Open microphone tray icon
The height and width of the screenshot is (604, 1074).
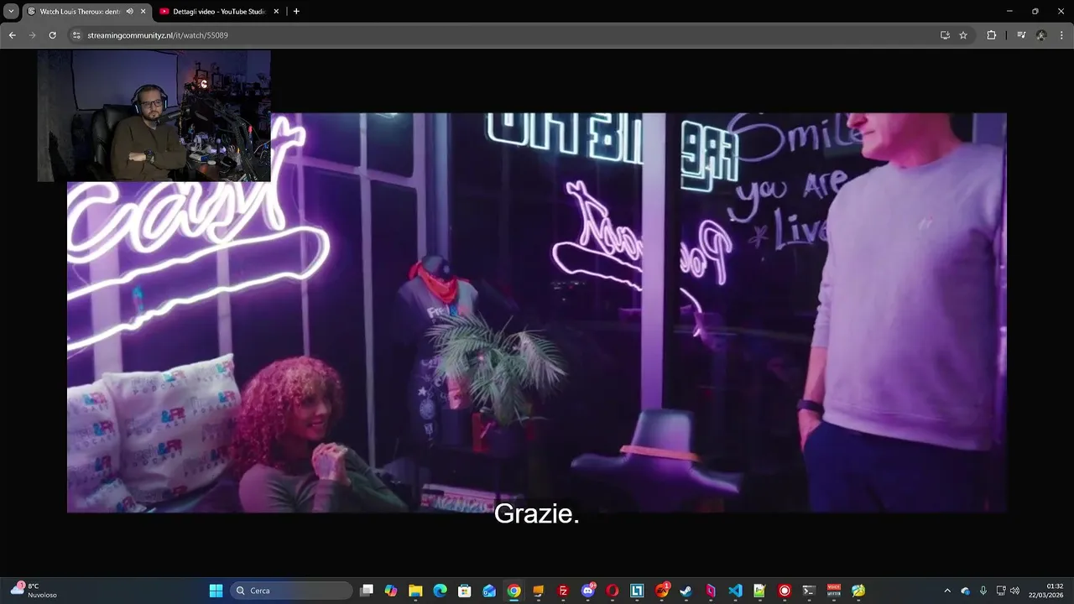point(983,591)
